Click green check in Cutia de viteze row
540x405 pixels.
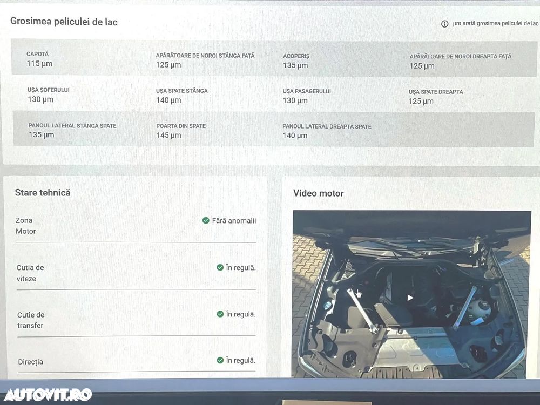coord(220,267)
